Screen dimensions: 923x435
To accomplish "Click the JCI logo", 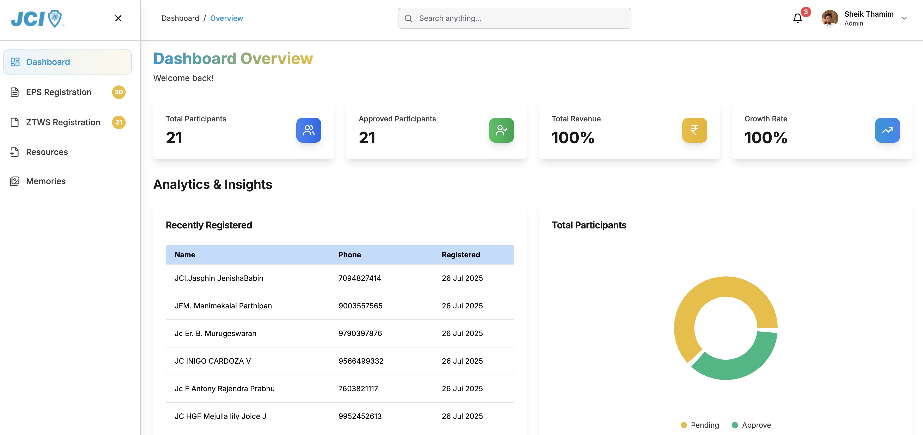I will pyautogui.click(x=37, y=18).
